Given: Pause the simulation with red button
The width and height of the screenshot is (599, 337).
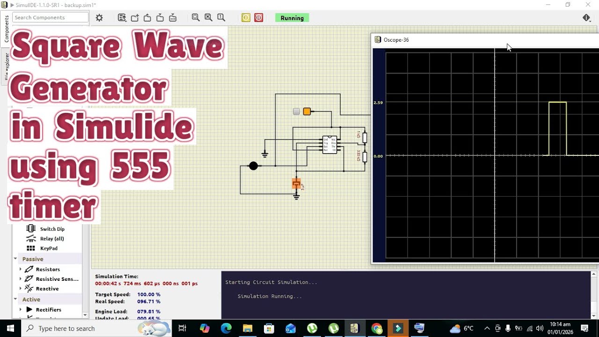Looking at the screenshot, I should 259,18.
